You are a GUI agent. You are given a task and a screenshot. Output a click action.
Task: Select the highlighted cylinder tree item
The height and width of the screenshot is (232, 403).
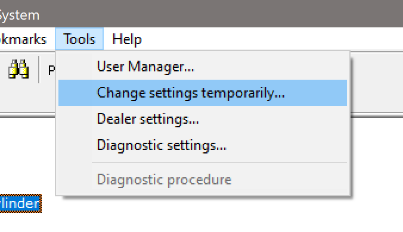coord(20,203)
